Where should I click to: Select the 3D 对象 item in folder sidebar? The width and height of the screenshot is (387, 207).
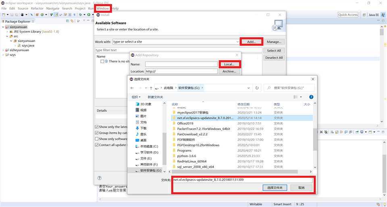tap(144, 104)
